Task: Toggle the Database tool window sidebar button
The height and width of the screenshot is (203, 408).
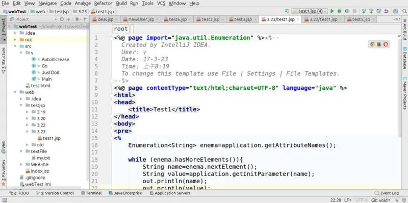Action: (404, 58)
